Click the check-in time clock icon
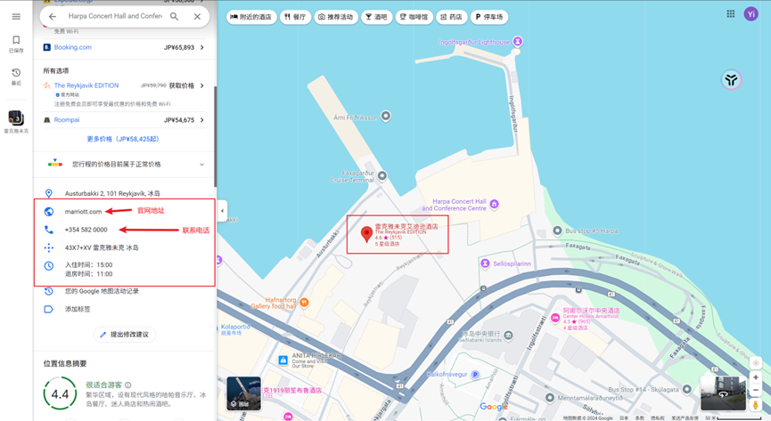771x421 pixels. 49,266
